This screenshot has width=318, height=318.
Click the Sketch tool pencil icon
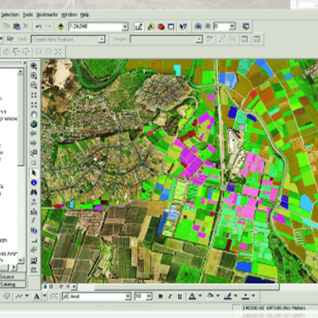(10, 39)
